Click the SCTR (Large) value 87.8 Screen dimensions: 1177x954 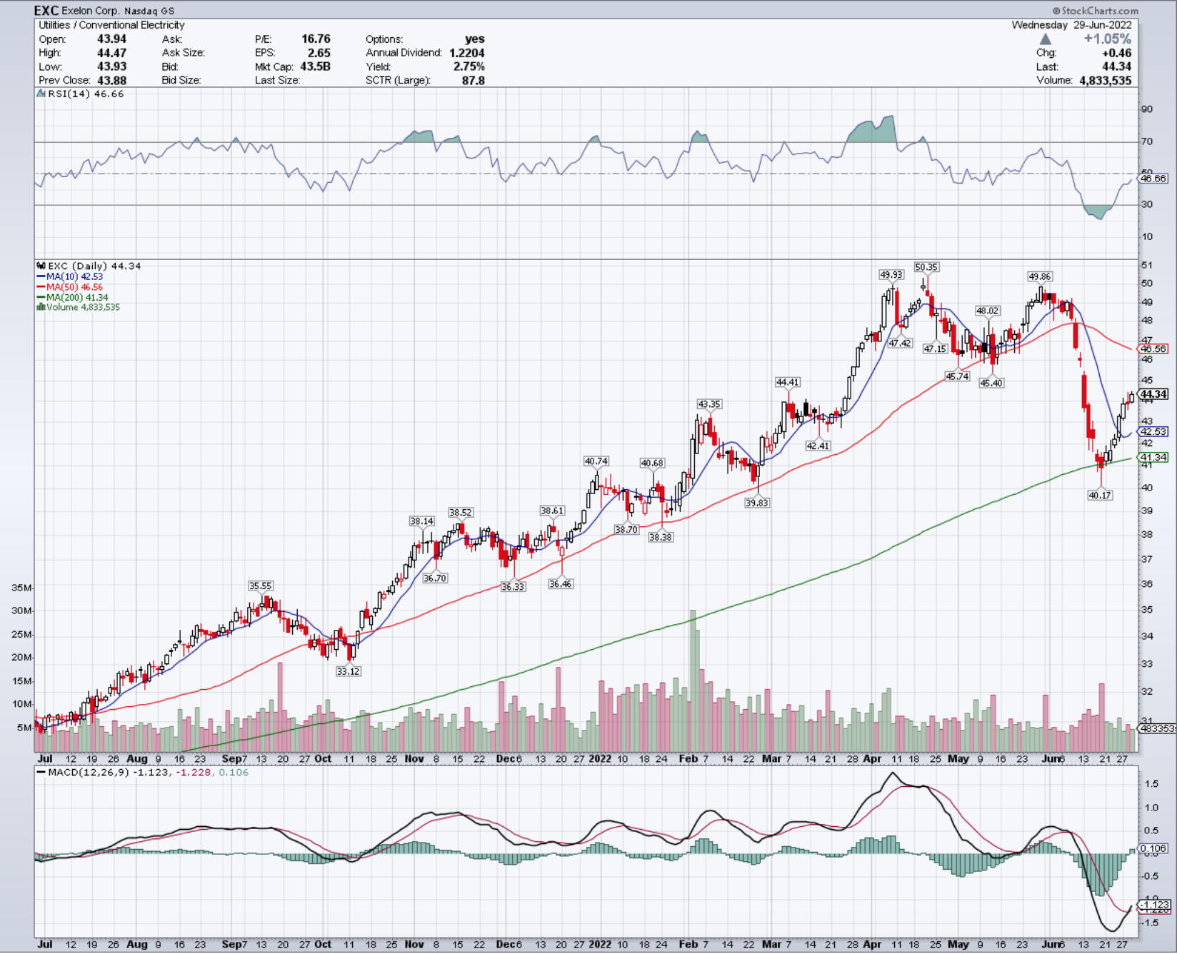point(473,80)
